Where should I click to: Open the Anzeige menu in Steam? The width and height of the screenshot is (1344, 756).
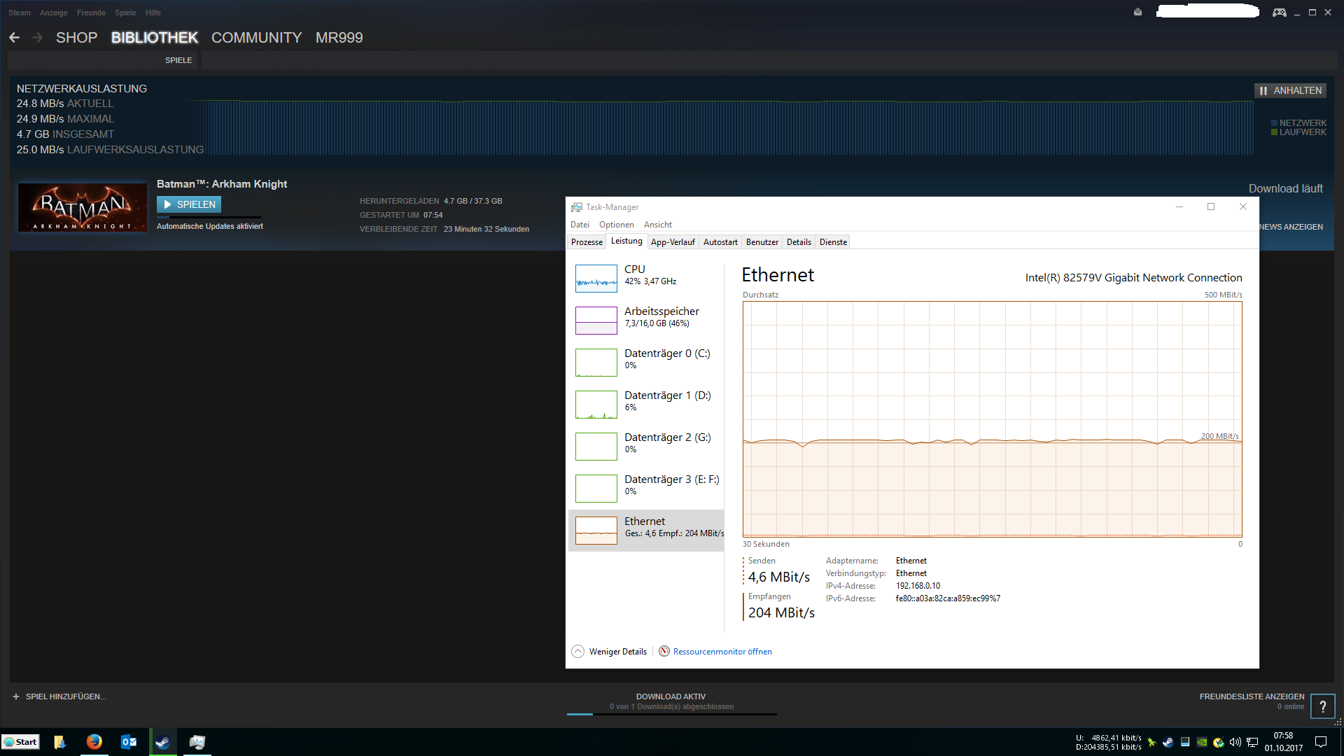(x=54, y=13)
